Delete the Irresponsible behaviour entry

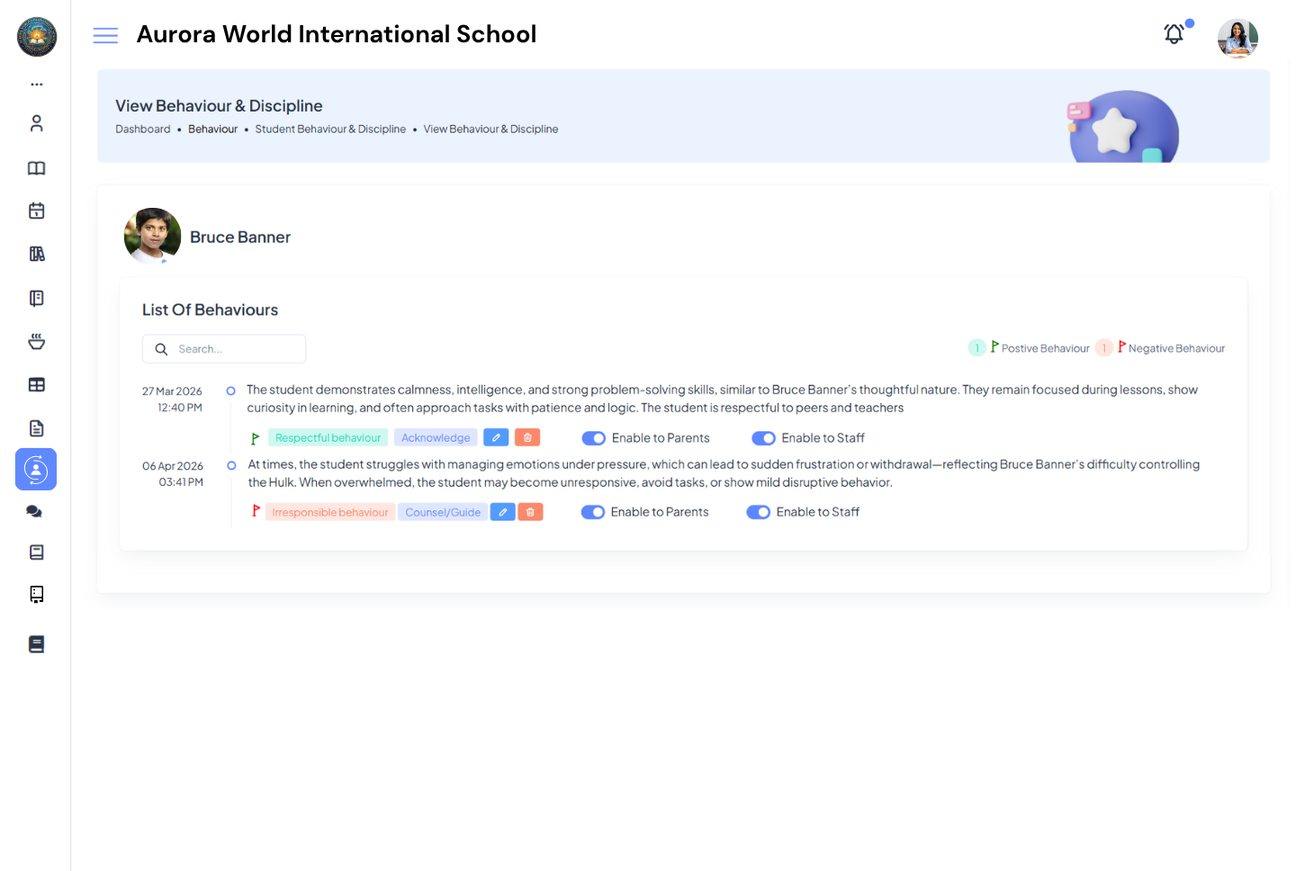pos(530,513)
